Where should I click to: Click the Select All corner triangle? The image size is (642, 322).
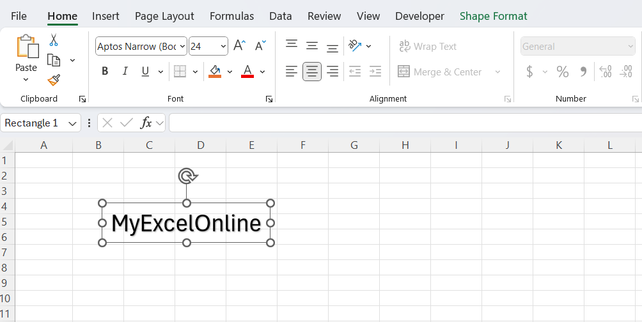8,145
